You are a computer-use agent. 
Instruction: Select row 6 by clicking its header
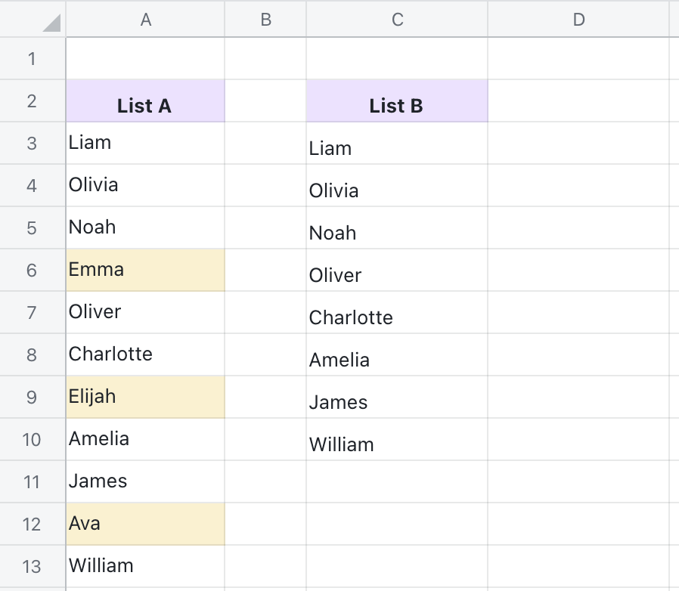click(x=32, y=269)
